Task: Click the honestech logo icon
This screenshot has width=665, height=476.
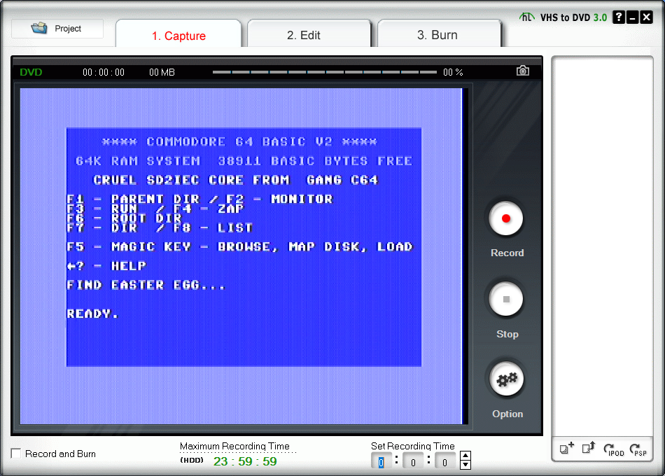Action: click(526, 17)
